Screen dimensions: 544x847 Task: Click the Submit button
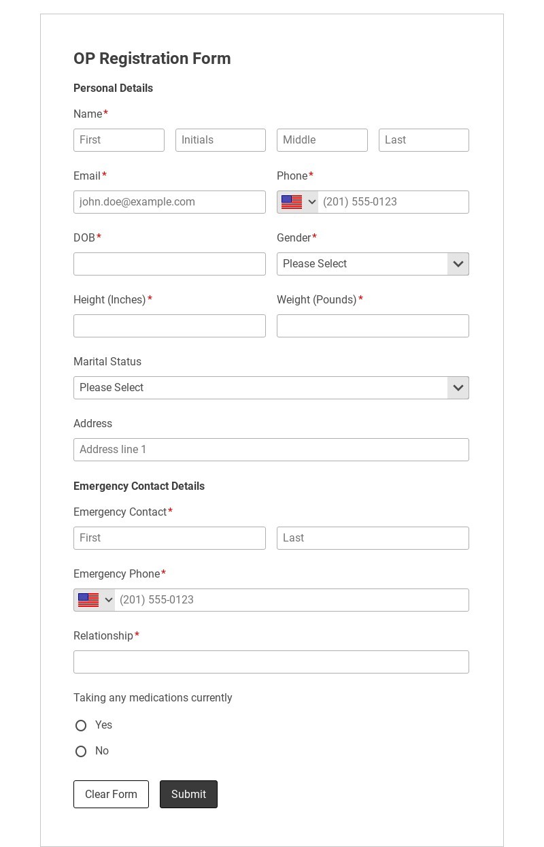coord(188,794)
